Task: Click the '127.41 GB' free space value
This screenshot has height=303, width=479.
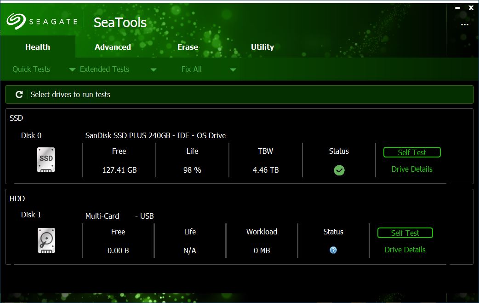Action: pos(120,170)
